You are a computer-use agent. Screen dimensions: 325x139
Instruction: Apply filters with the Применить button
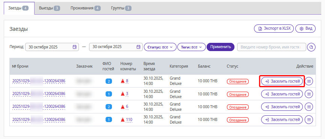[221, 47]
